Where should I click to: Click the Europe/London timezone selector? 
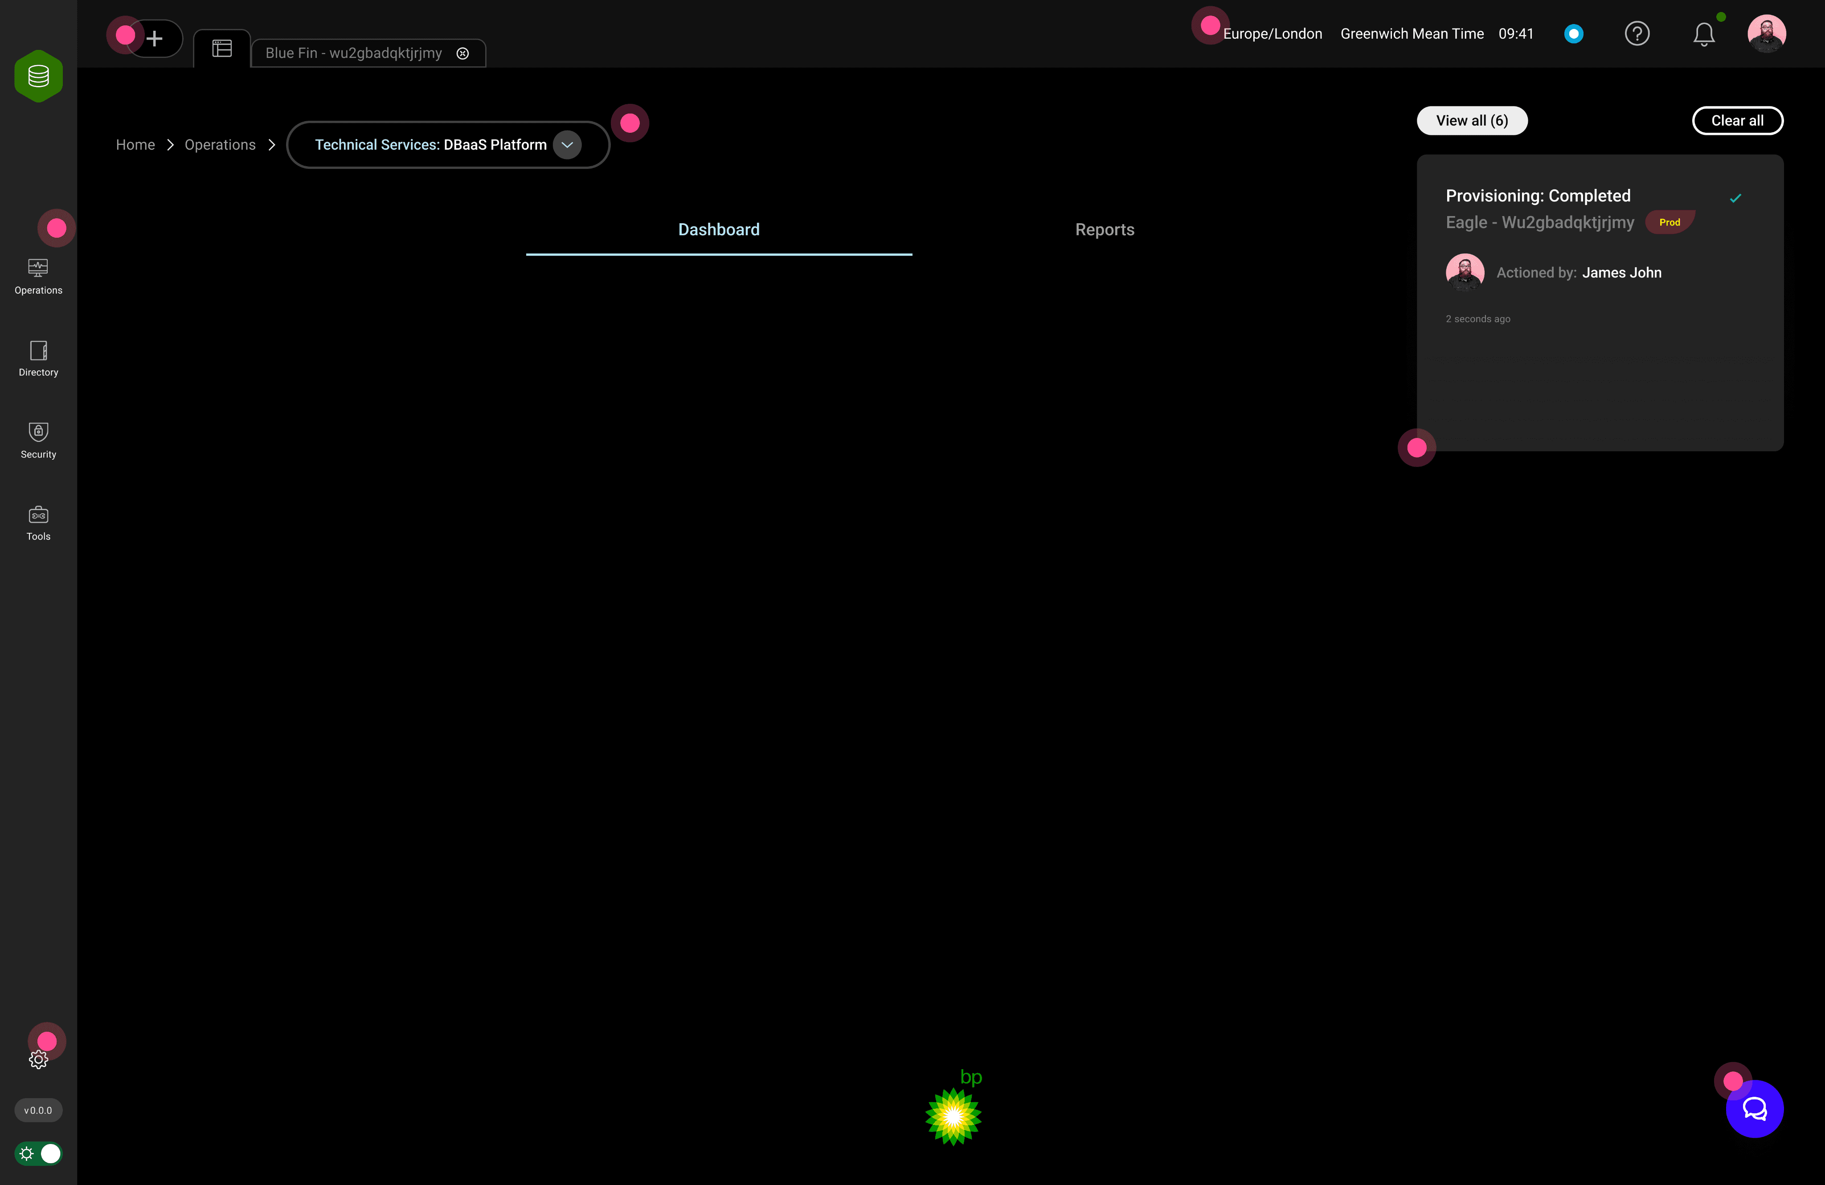pyautogui.click(x=1271, y=34)
